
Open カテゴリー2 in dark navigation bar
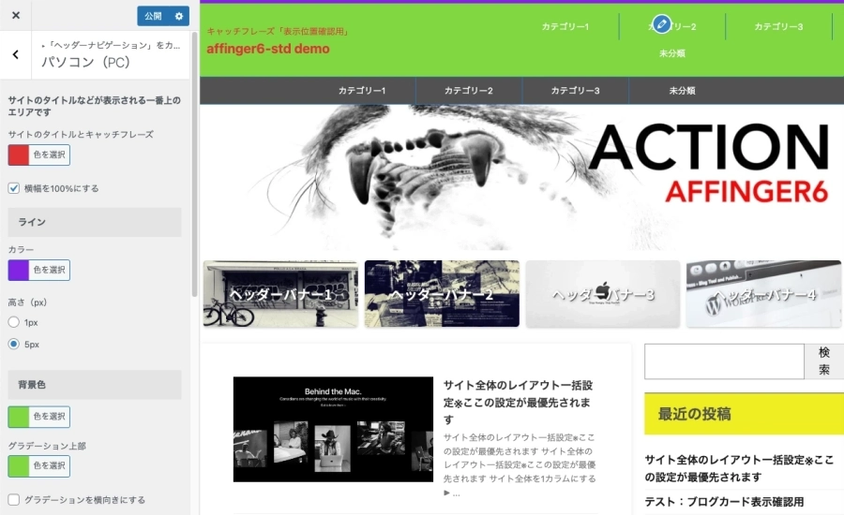coord(468,90)
